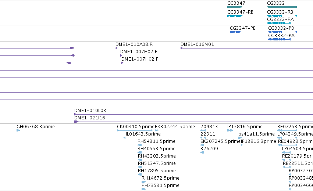Select EST RH40553.5prime
Screen dimensions: 313x191
point(157,149)
